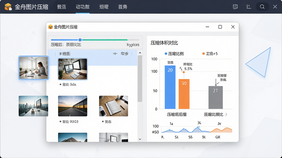Click the list header label starting with 8
Image resolution: width=282 pixels, height=158 pixels.
[x=65, y=53]
